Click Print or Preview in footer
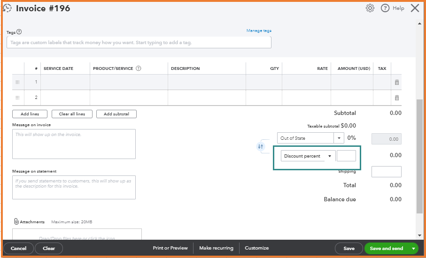Viewport: 426px width, 258px height. point(170,248)
